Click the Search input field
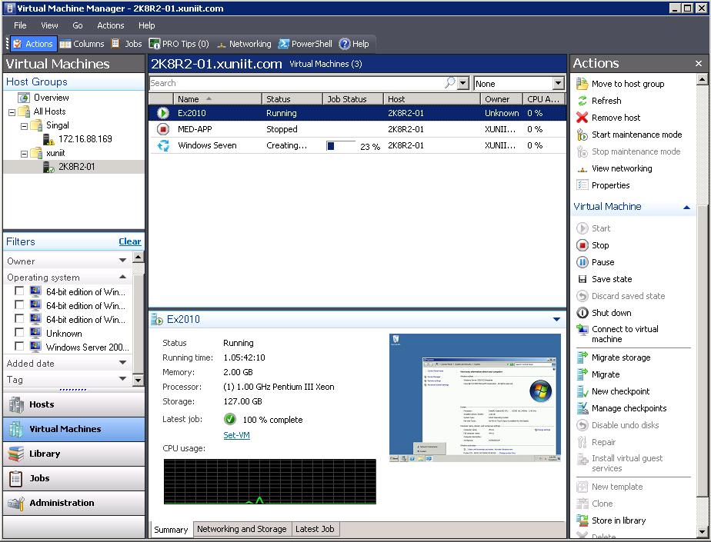 297,83
